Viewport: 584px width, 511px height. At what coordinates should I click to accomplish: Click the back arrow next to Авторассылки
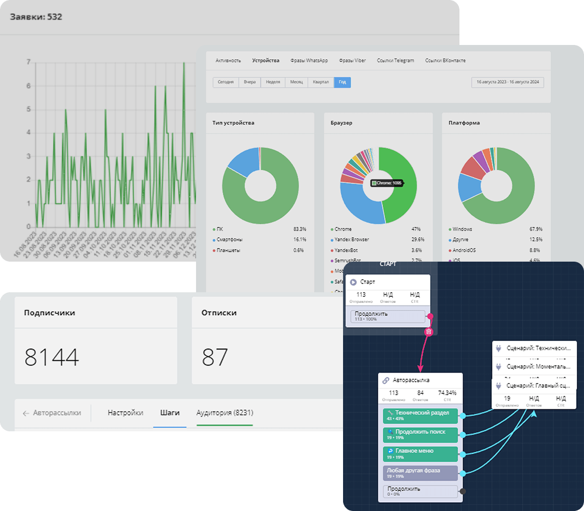26,413
